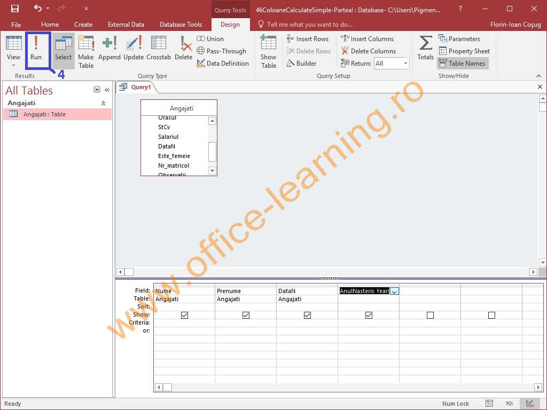Open the File tab
The image size is (547, 410).
[x=16, y=25]
